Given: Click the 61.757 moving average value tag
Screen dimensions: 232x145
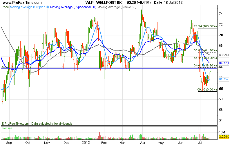Looking at the screenshot, I should tap(224, 79).
